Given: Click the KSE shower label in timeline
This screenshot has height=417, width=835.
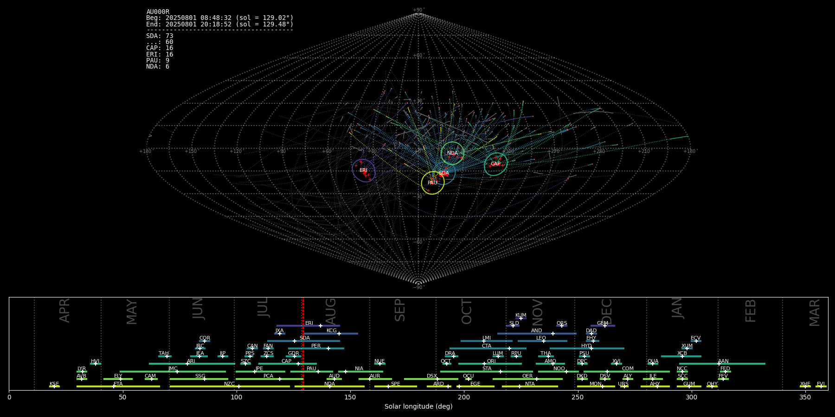Looking at the screenshot, I should (54, 384).
